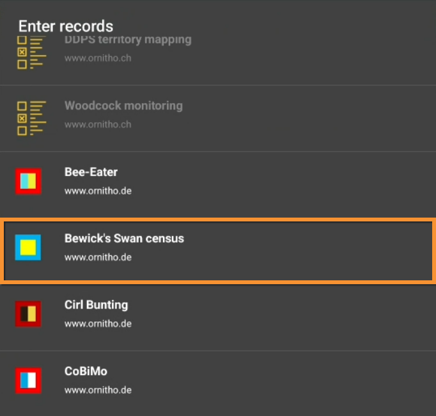Click www.ornitho.de under CoBiMo
Viewport: 436px width, 416px height.
point(98,390)
